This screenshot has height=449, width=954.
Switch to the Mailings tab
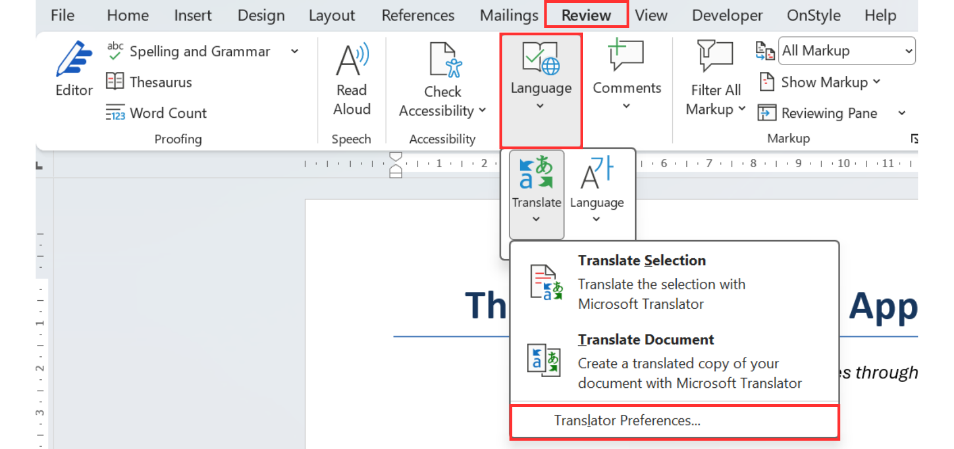click(x=509, y=15)
